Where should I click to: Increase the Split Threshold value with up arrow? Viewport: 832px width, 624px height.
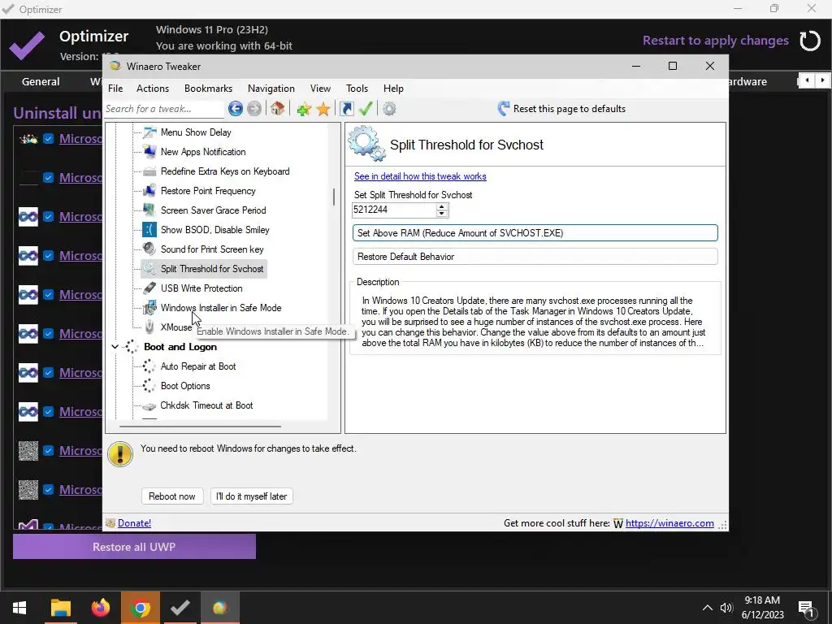(x=441, y=206)
